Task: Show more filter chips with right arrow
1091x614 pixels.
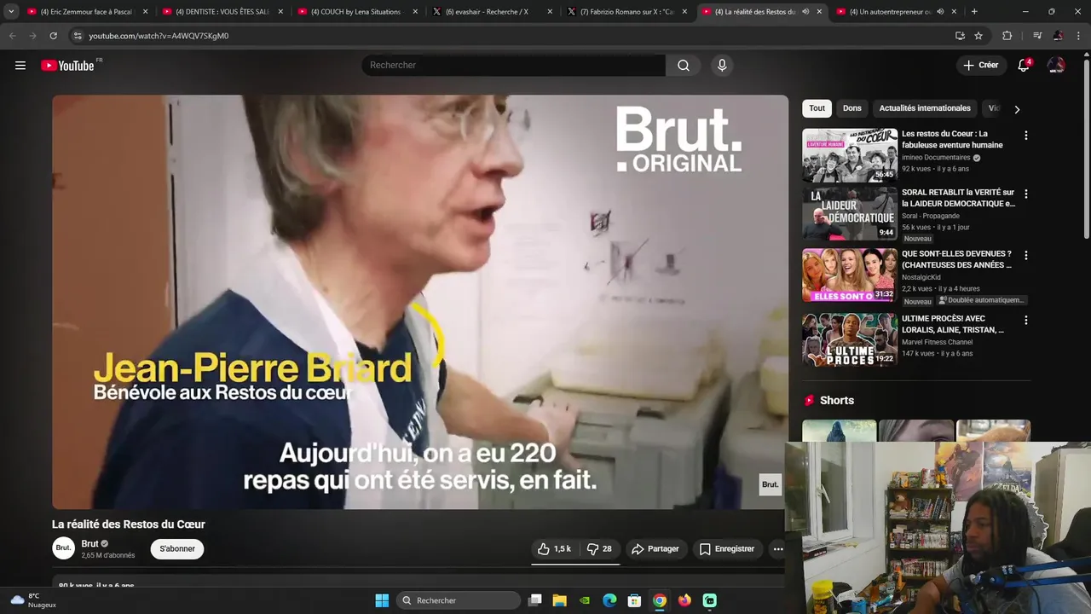Action: tap(1017, 109)
